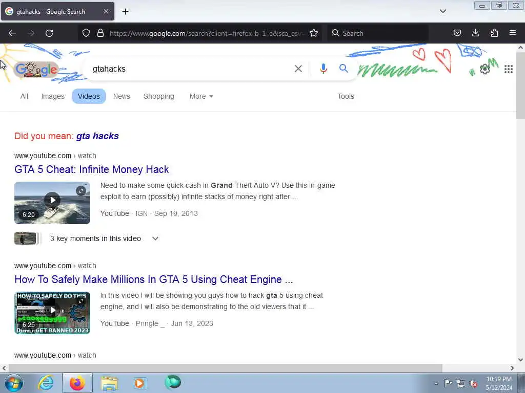Switch to the News results tab
This screenshot has width=525, height=393.
[122, 96]
